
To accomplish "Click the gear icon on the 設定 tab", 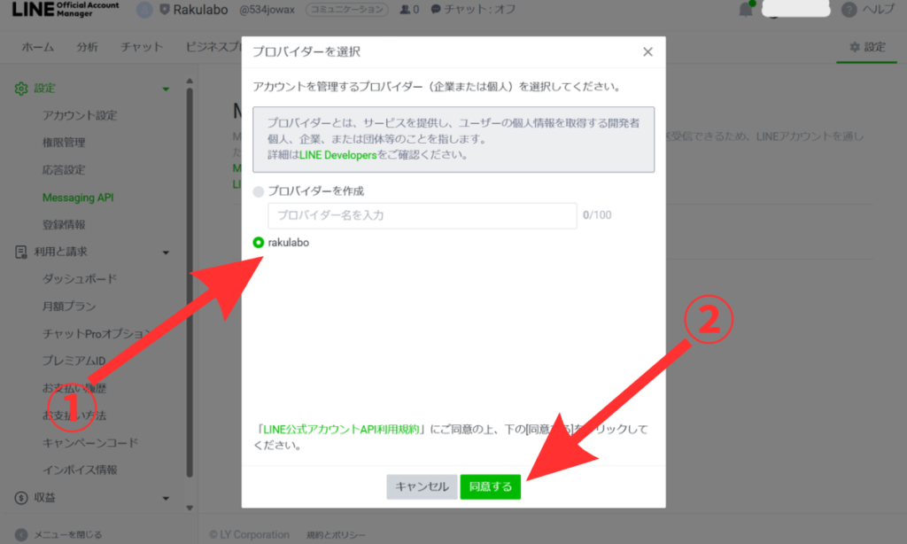I will pyautogui.click(x=855, y=47).
